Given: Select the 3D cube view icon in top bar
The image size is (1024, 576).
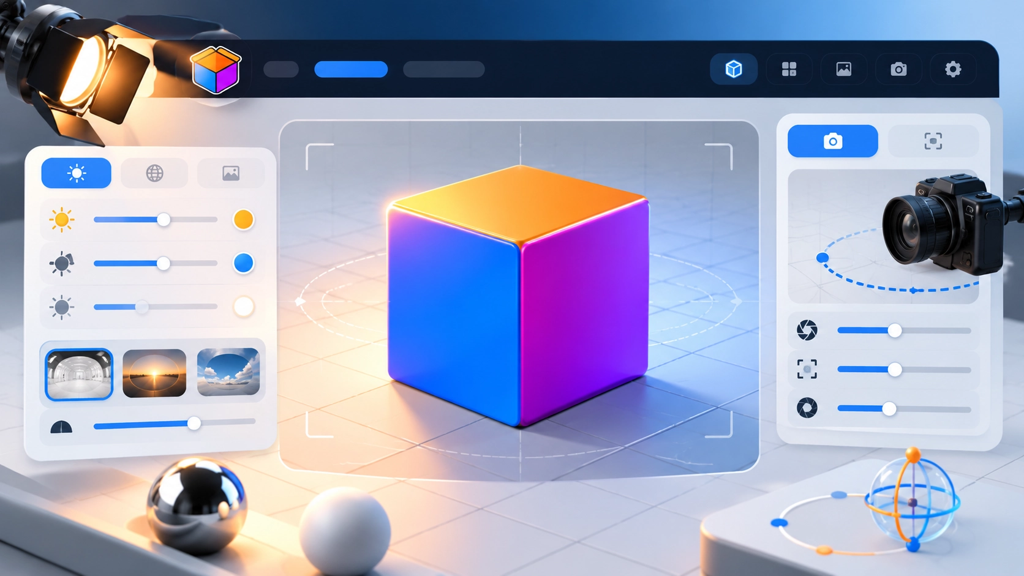Looking at the screenshot, I should tap(734, 69).
